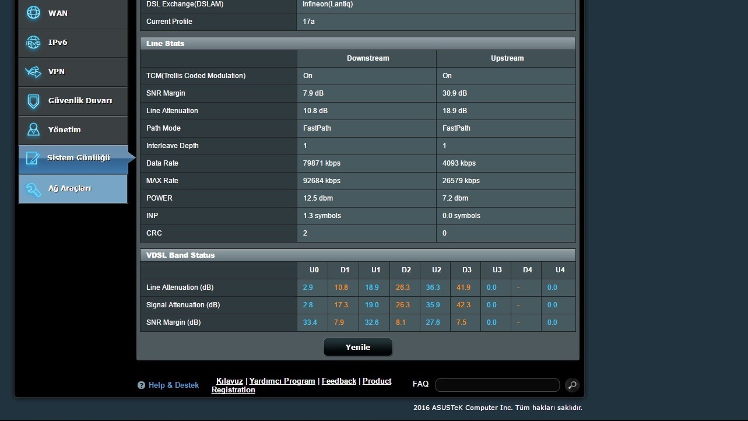
Task: Select the upstream MAX Rate 26579 kbps
Action: 461,181
